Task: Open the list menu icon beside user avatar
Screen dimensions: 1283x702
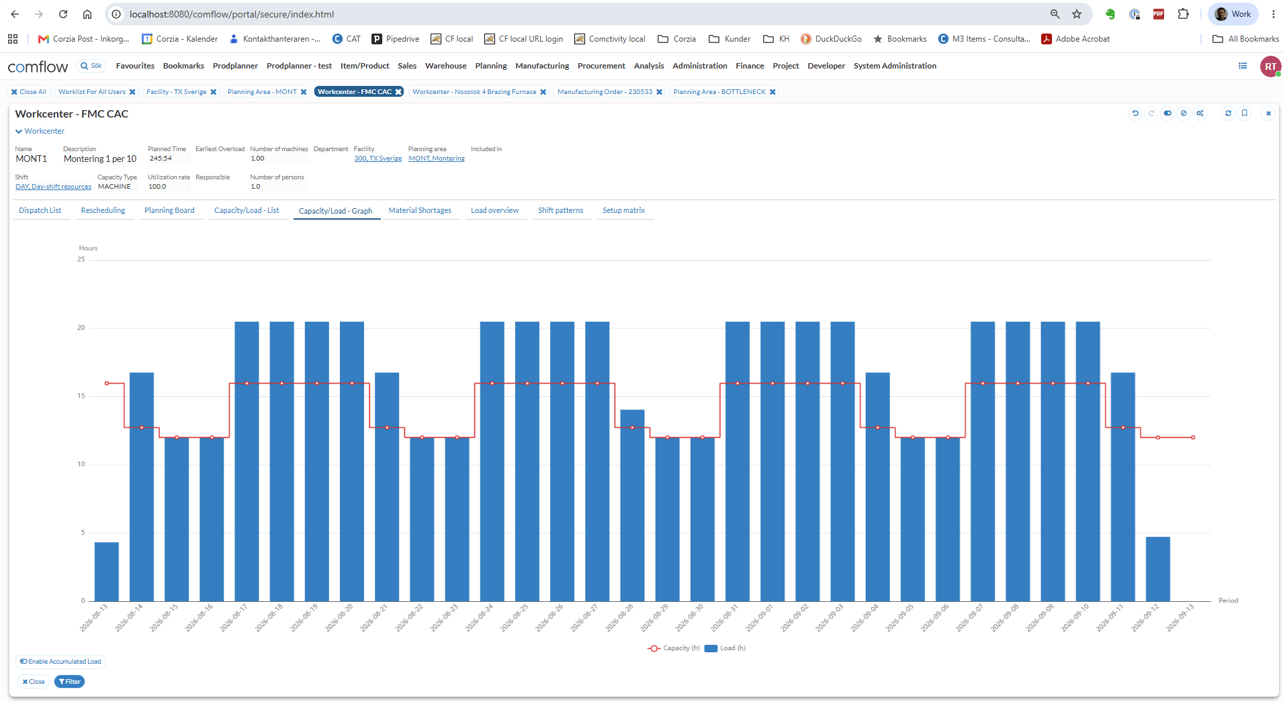Action: (x=1243, y=66)
